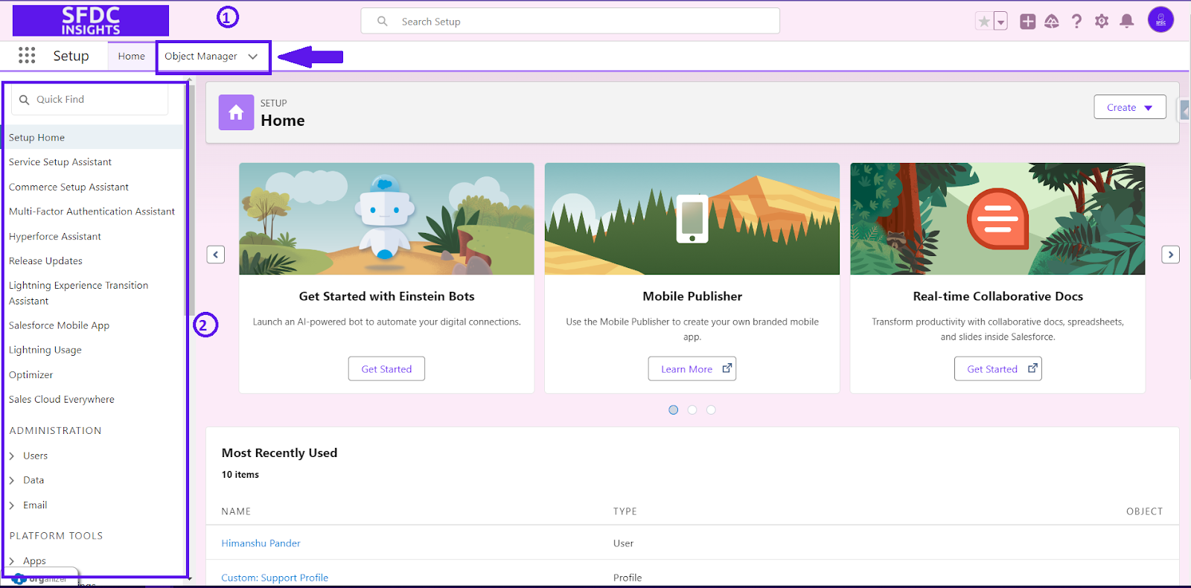
Task: Show the next carousel card
Action: pos(1170,255)
